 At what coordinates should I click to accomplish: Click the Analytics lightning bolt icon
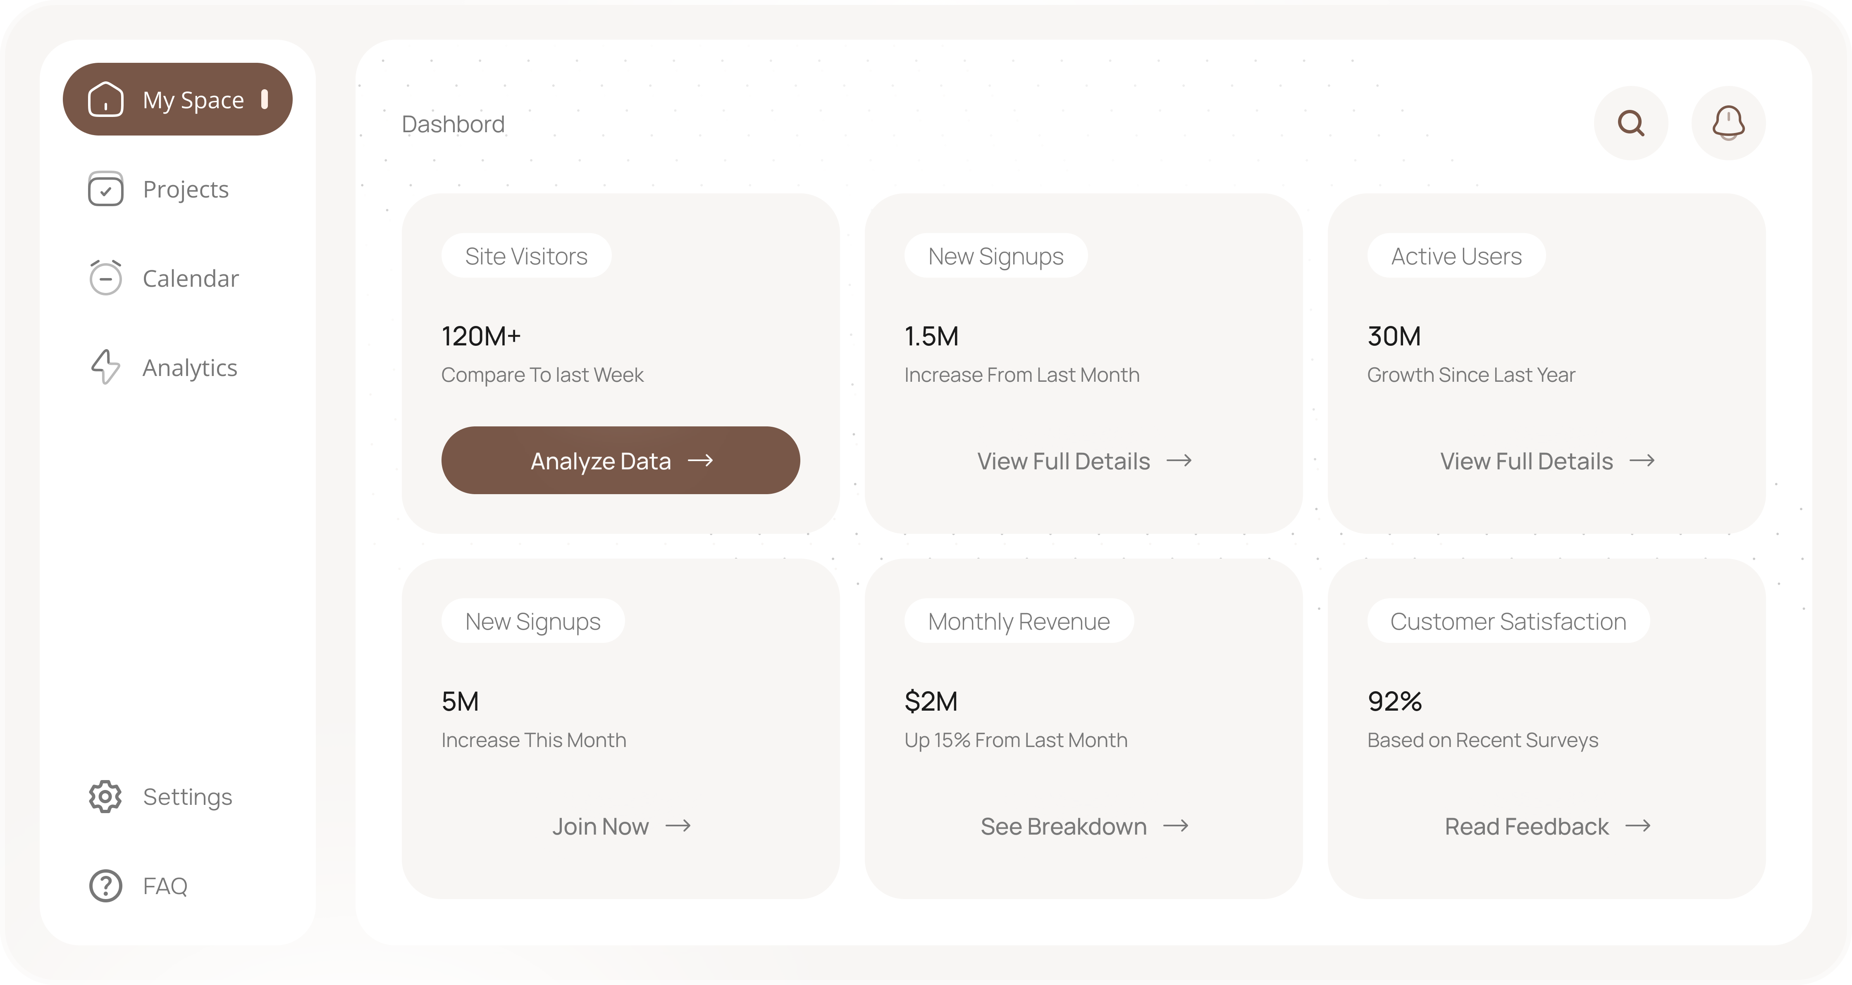(106, 367)
